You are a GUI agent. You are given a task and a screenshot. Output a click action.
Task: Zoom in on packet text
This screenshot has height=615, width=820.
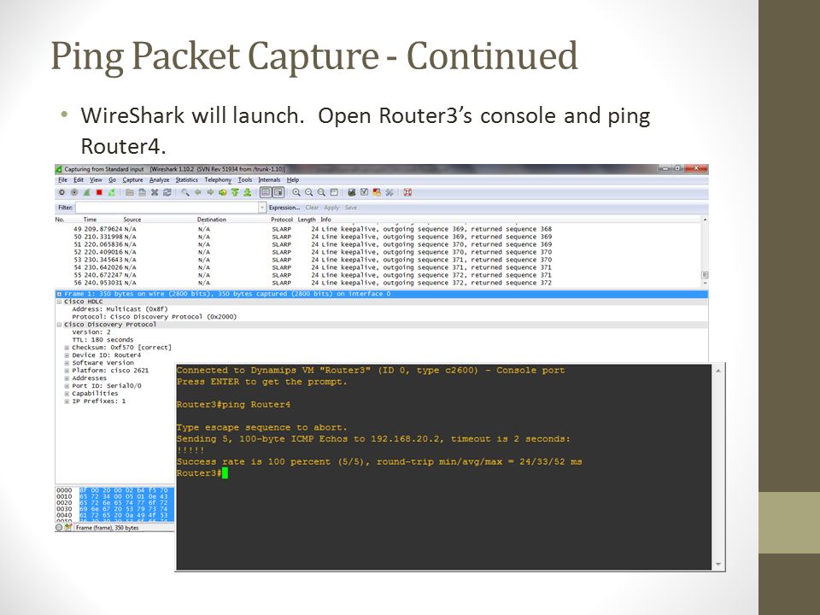tap(296, 192)
